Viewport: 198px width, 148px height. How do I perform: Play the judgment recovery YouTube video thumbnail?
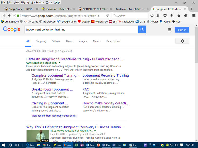pyautogui.click(x=38, y=136)
